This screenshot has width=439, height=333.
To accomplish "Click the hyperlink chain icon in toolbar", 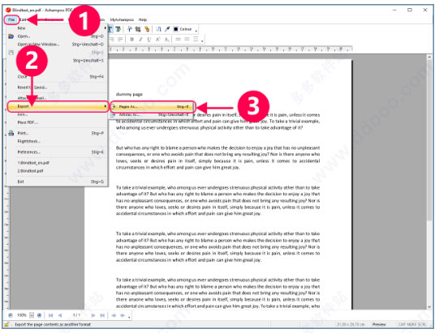I will coord(147,29).
